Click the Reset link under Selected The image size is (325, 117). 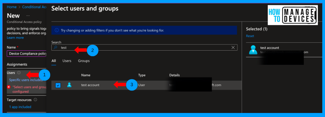point(250,36)
